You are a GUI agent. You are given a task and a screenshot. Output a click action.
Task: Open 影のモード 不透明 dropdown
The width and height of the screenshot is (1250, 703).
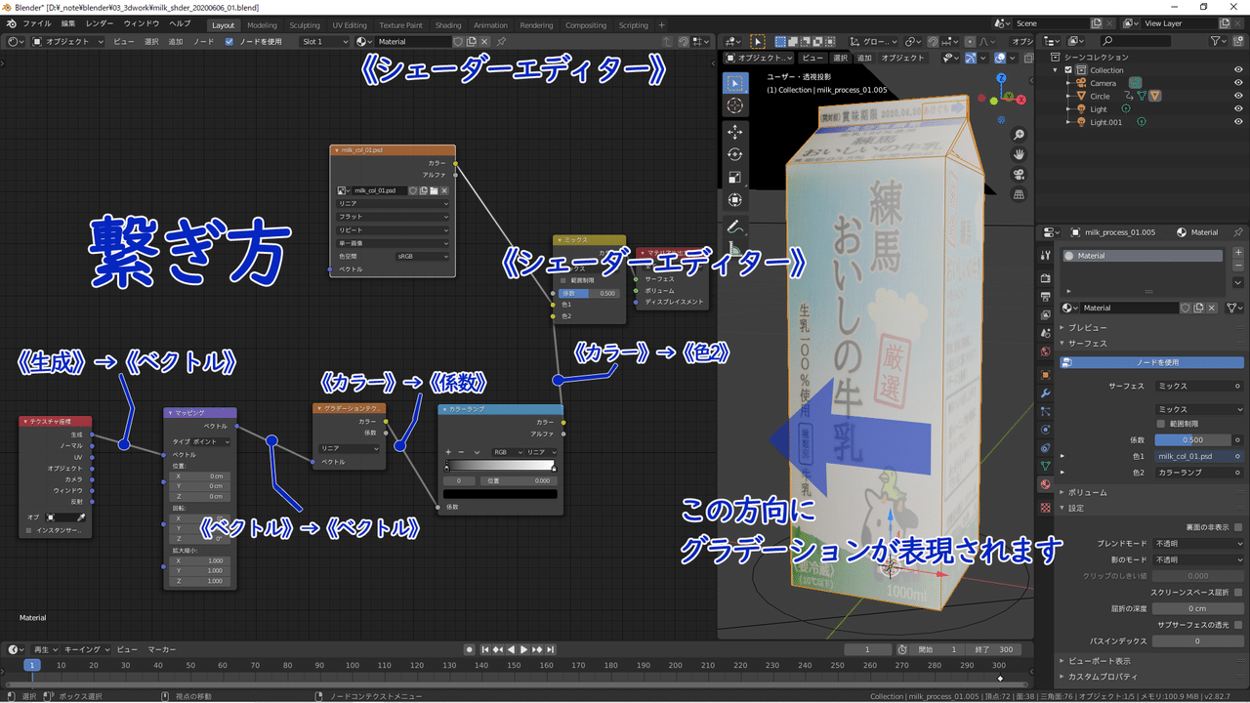pyautogui.click(x=1198, y=560)
